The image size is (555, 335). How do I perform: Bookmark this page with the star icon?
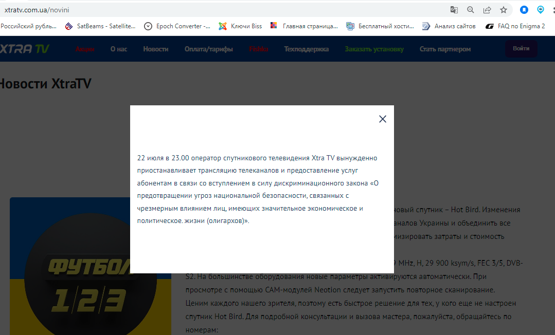coord(504,10)
